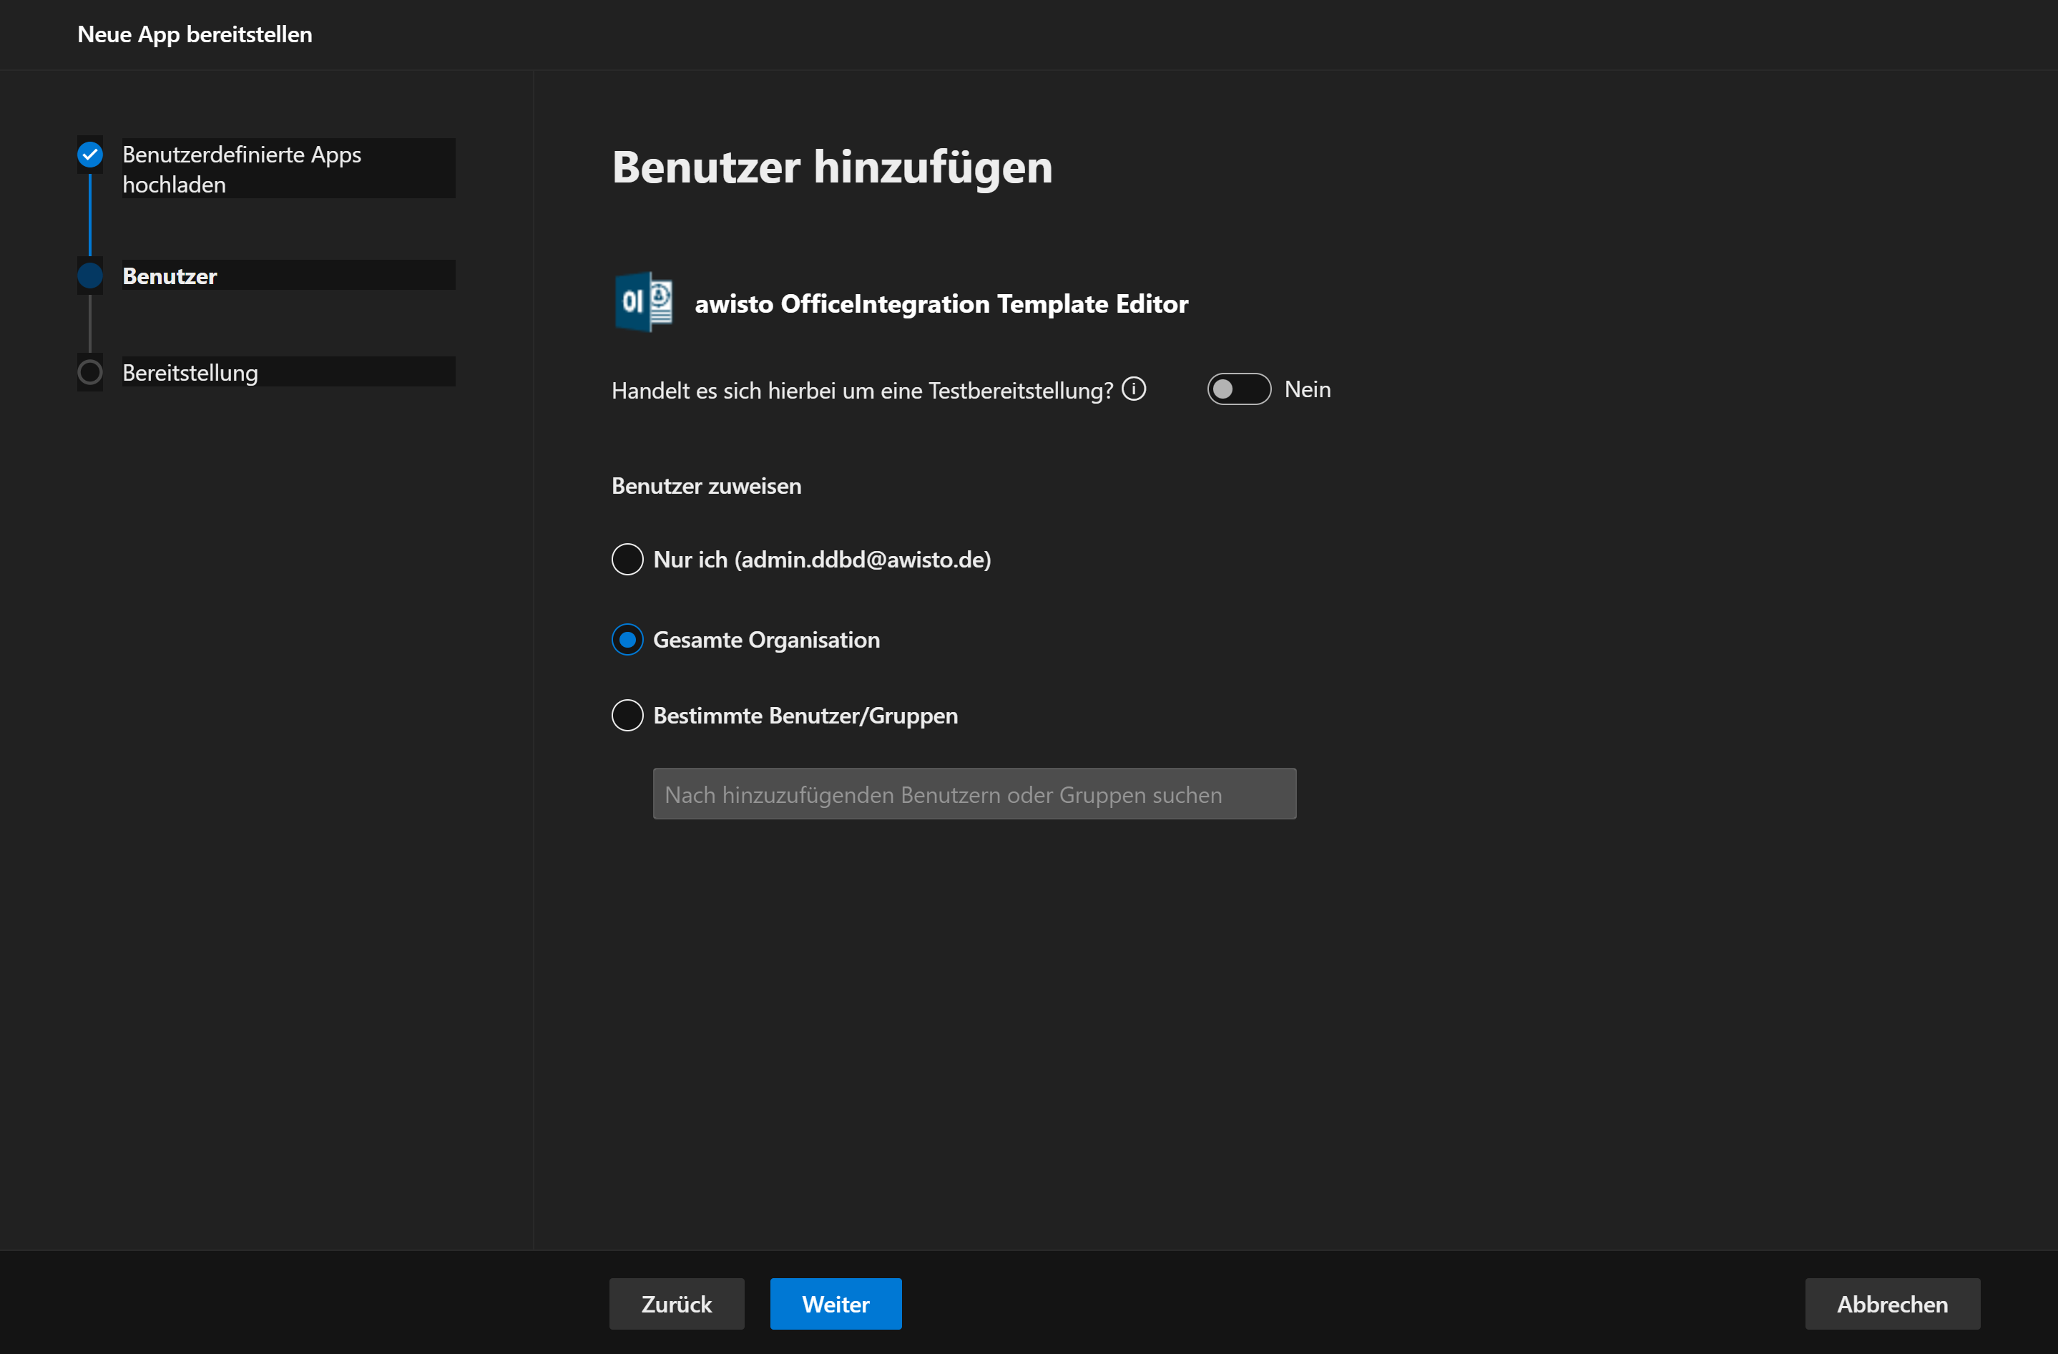Screen dimensions: 2058x1354
Task: Click the Benutzer zuweisen heading
Action: click(x=707, y=486)
